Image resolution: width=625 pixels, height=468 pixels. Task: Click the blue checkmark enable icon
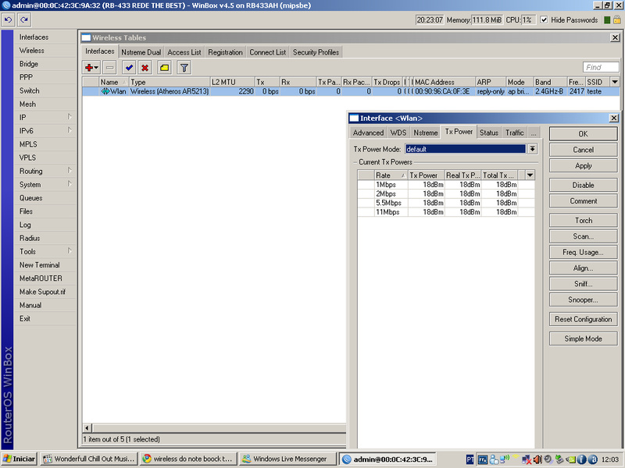(x=129, y=68)
